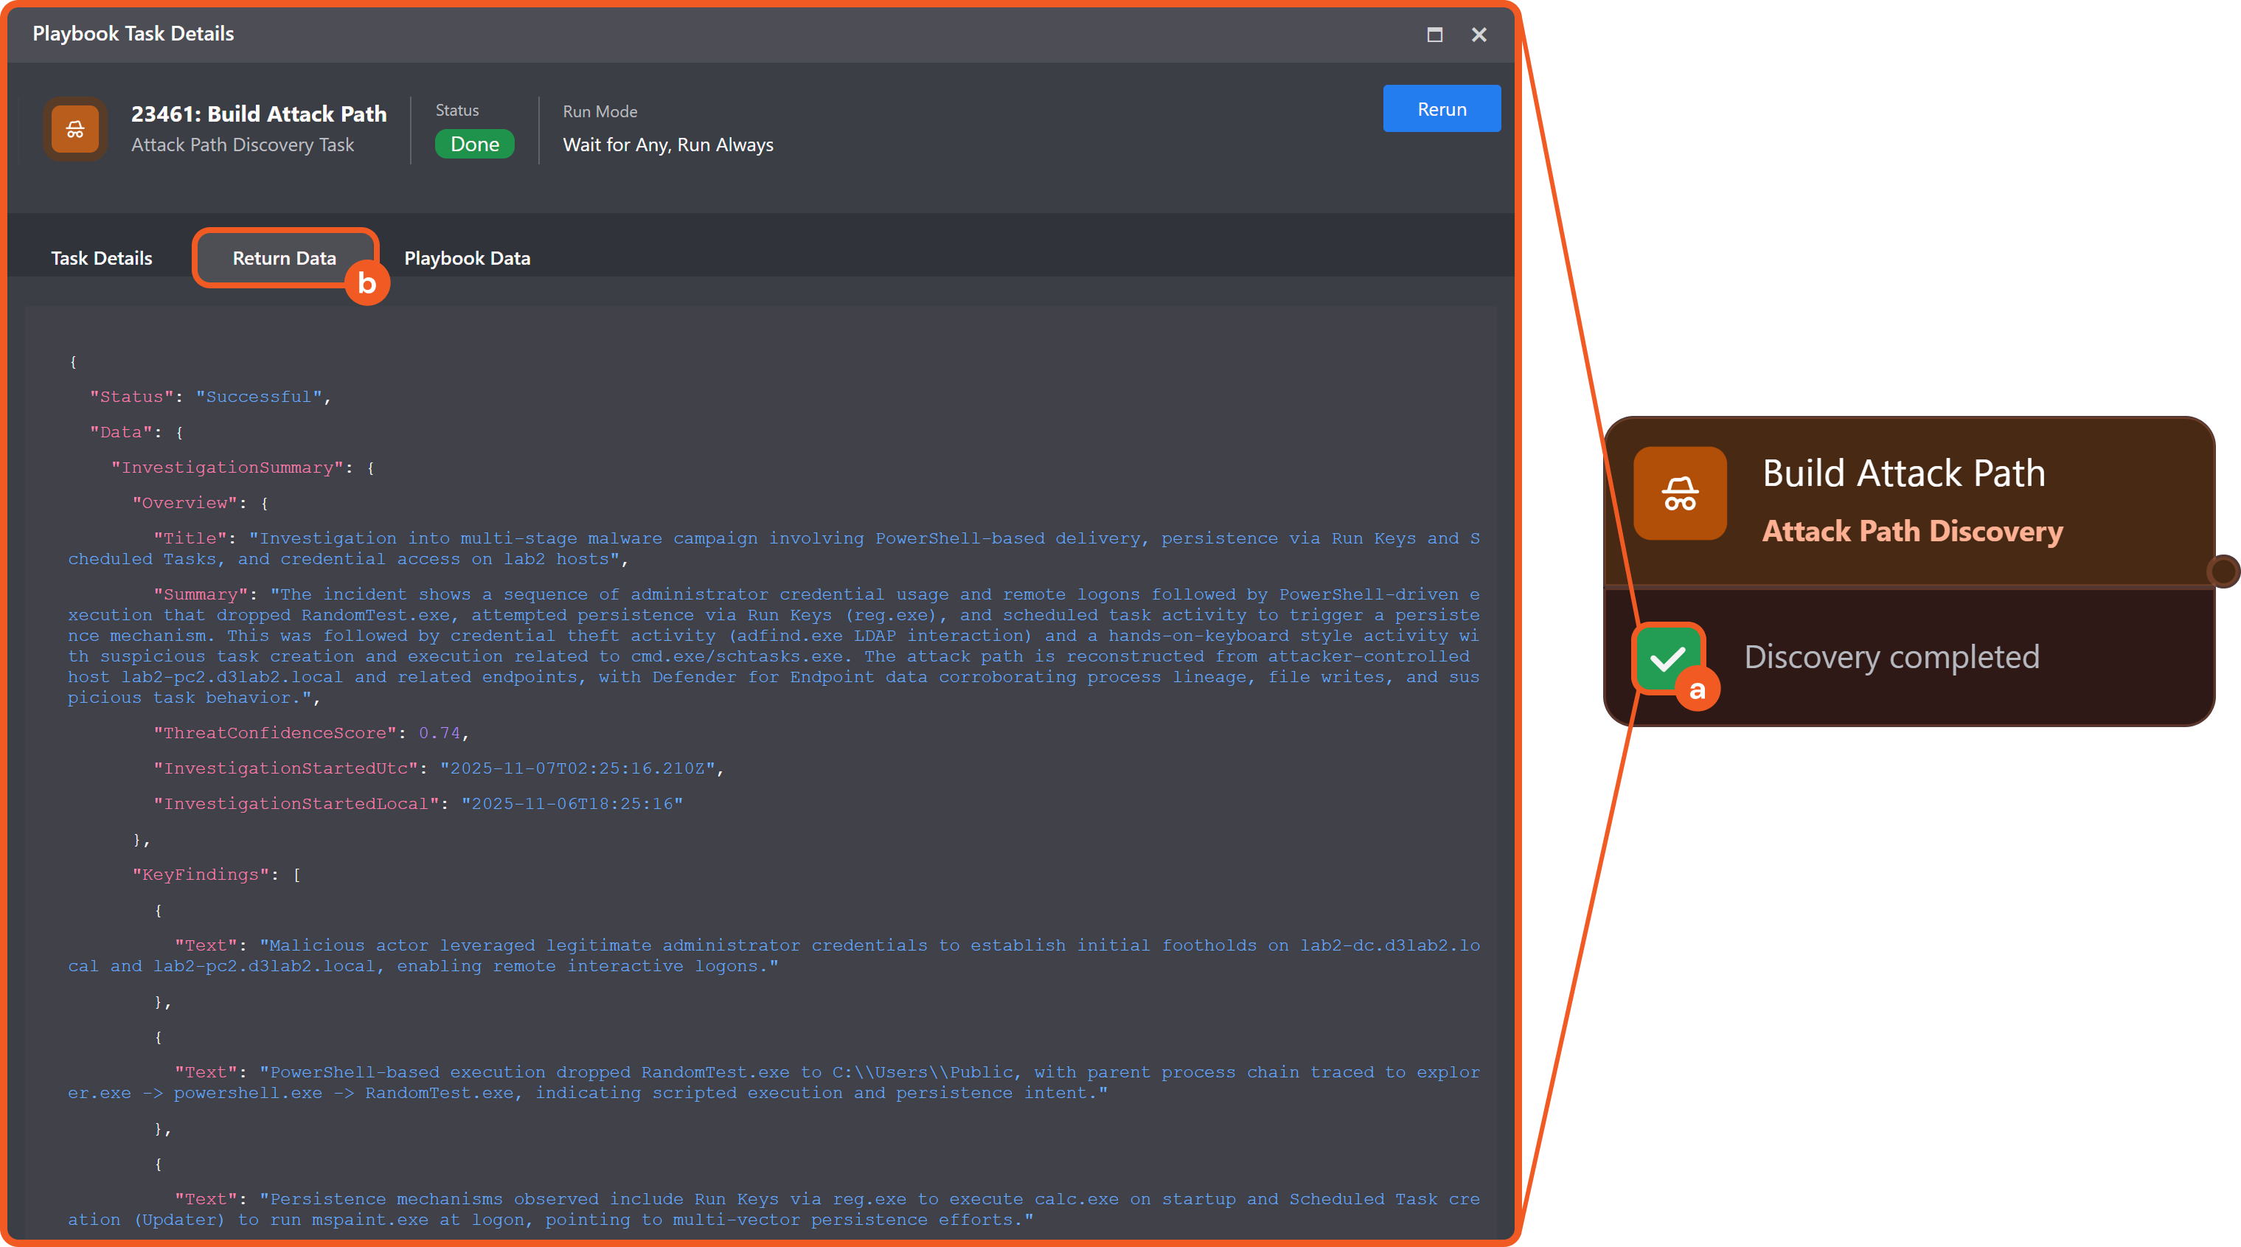Screen dimensions: 2241x1247
Task: Click the orange 'b' annotation badge
Action: pyautogui.click(x=367, y=284)
